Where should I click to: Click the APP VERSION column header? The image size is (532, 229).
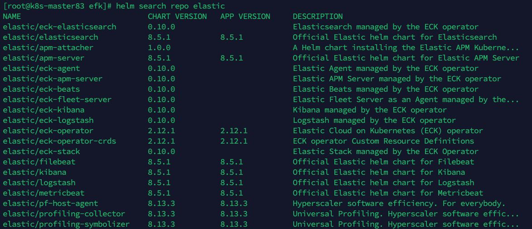(x=245, y=16)
